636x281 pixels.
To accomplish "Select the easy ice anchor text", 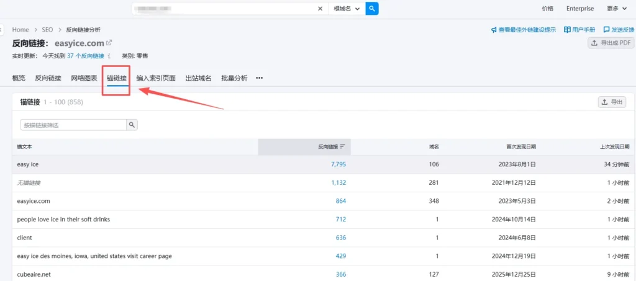I will [x=28, y=164].
